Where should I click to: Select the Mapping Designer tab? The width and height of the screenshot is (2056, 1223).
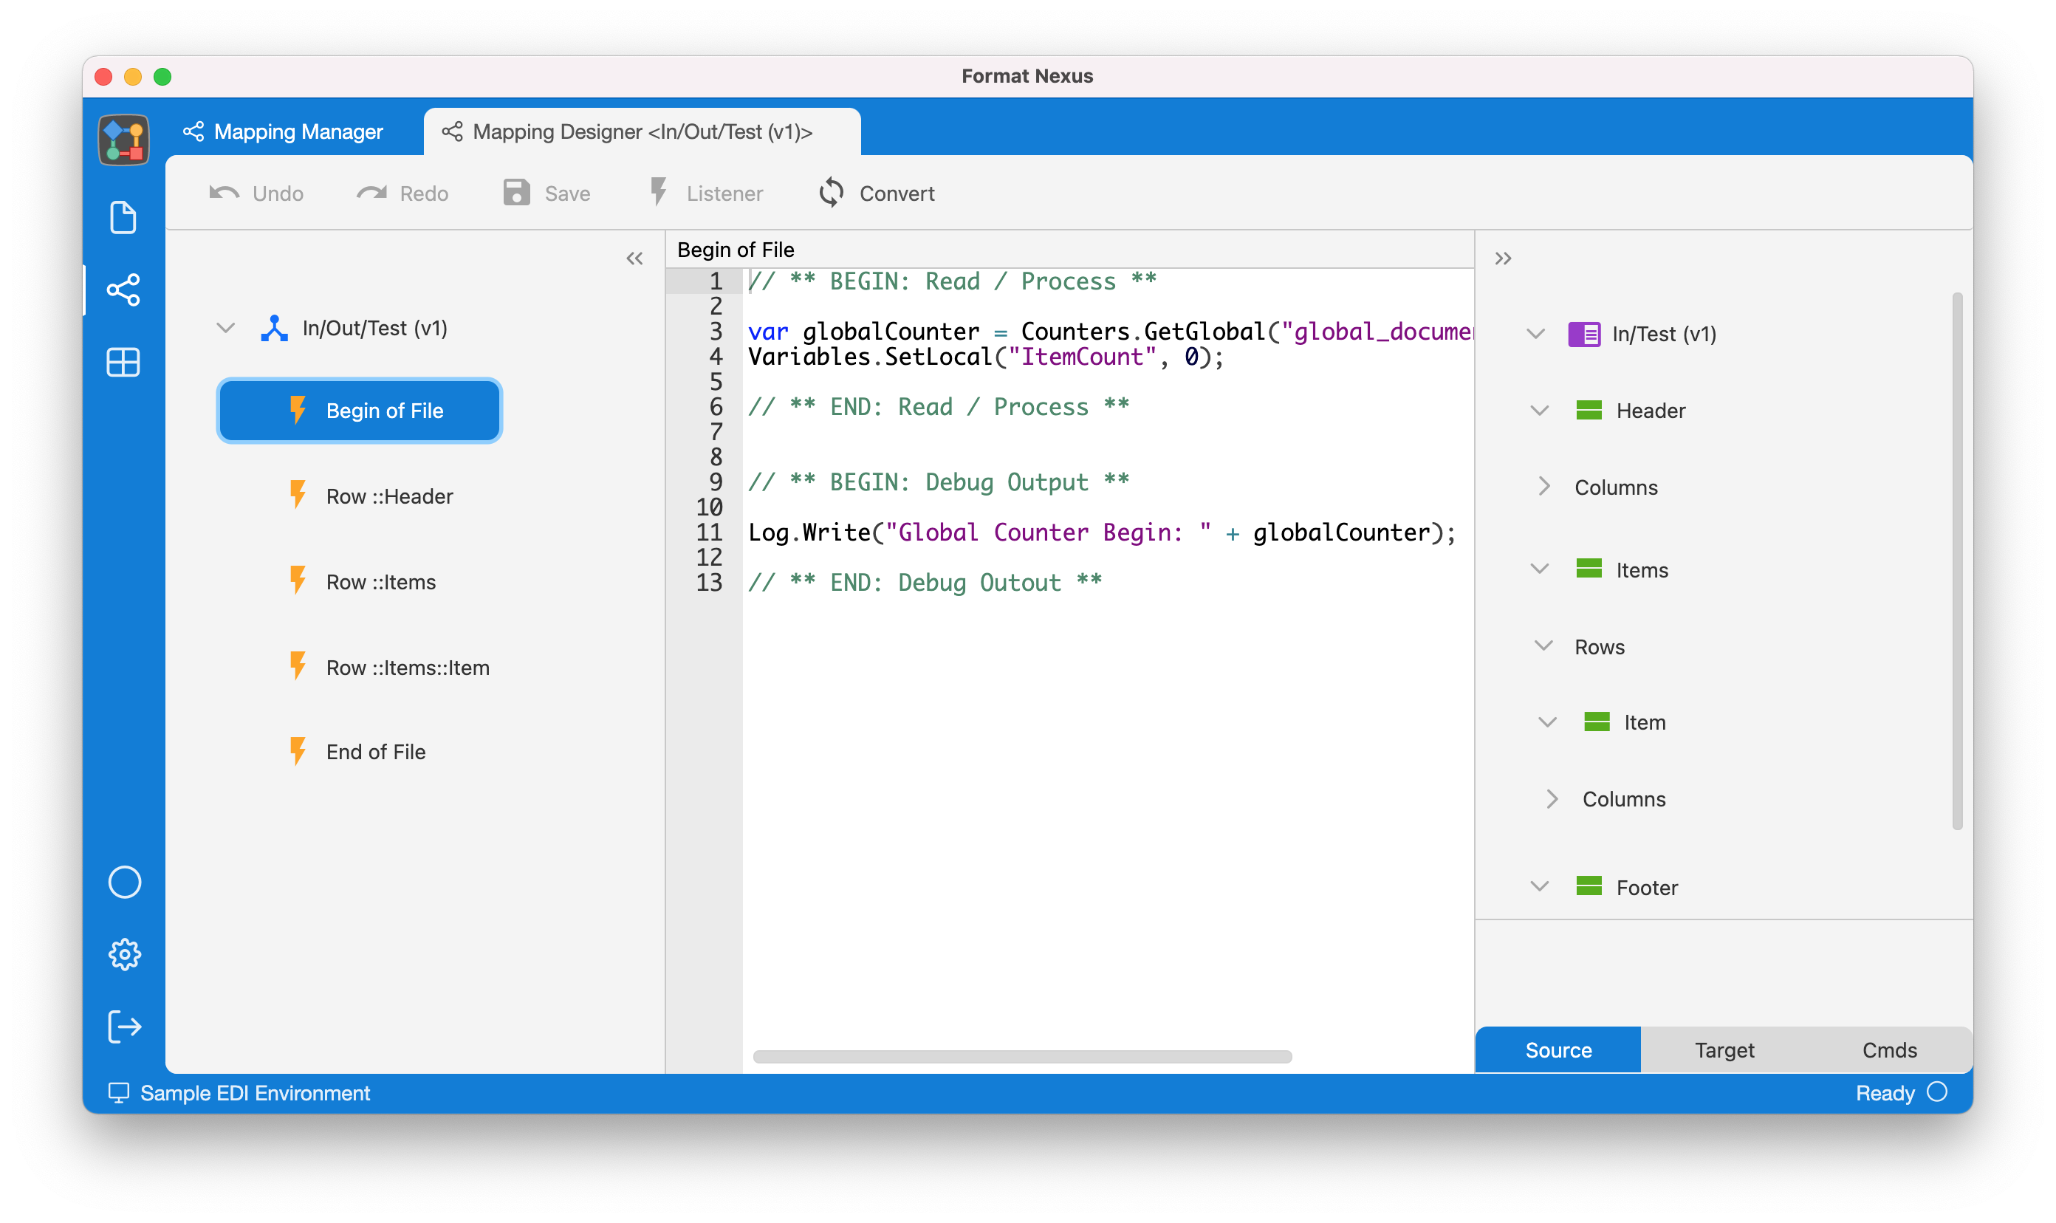[x=642, y=132]
